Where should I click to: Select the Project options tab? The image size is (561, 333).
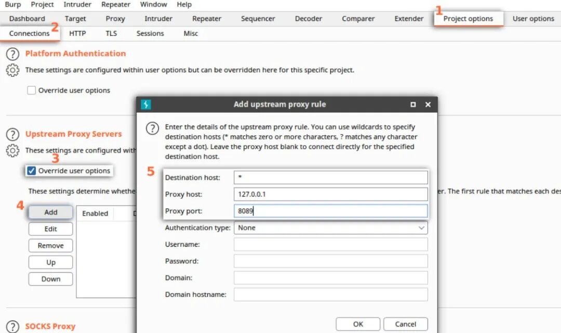coord(469,19)
